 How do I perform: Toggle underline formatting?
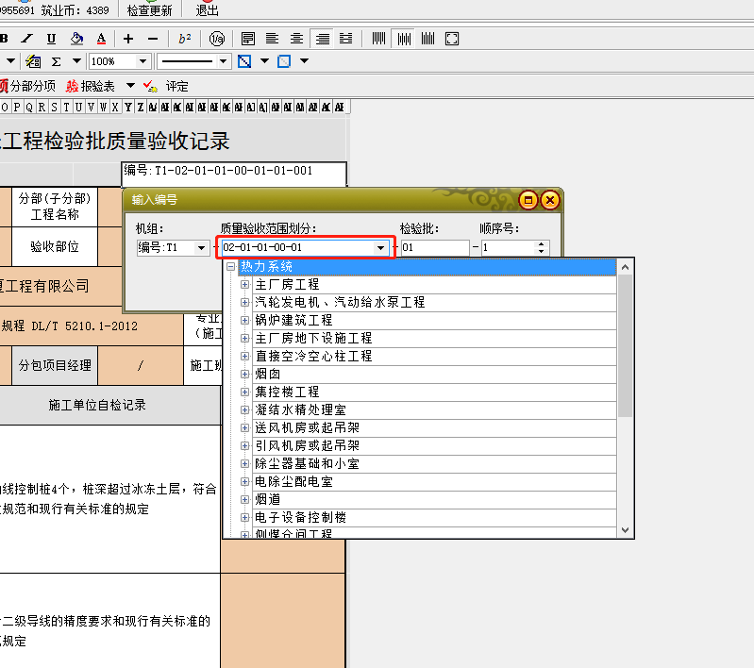click(x=51, y=39)
